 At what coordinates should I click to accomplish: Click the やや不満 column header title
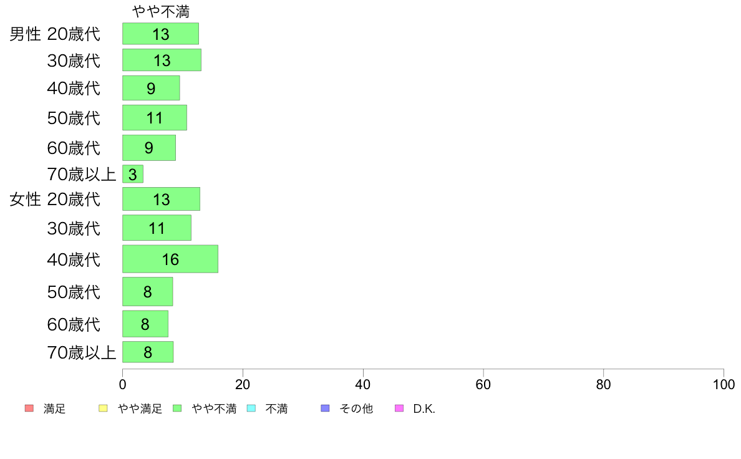[161, 11]
